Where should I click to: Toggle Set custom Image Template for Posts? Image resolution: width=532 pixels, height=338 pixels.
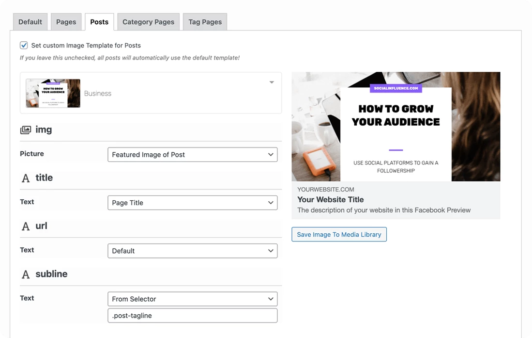click(x=24, y=45)
